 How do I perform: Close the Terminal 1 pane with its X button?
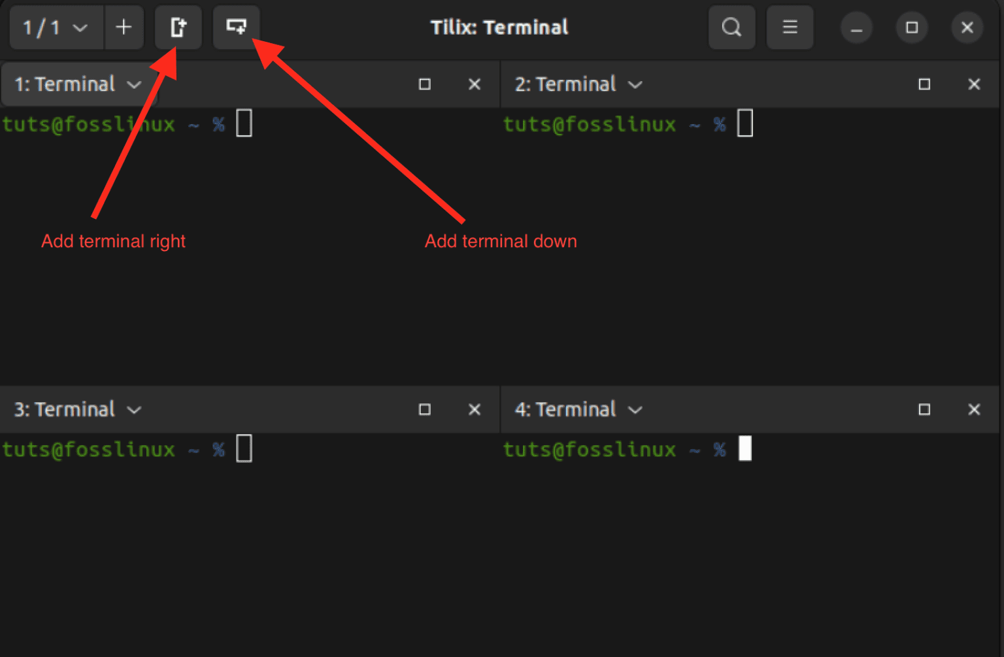pos(475,84)
